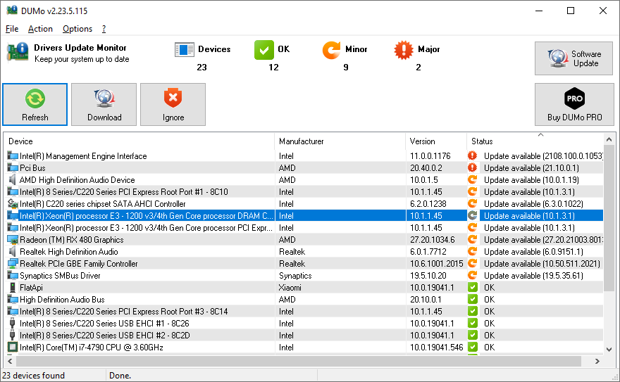Click Buy DUMo PRO button
Screen dimensions: 620x382
pyautogui.click(x=574, y=105)
